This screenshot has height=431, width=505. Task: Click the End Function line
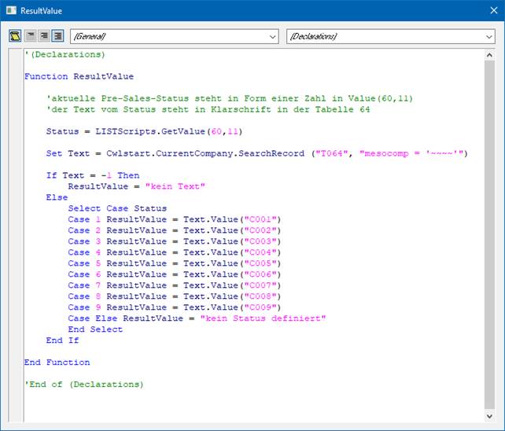[x=57, y=363]
